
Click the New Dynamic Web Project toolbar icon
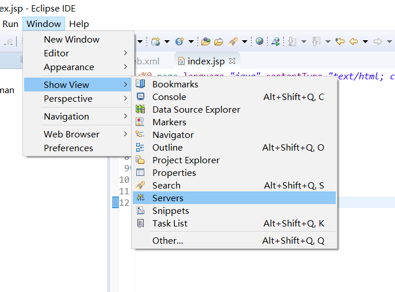tap(155, 41)
